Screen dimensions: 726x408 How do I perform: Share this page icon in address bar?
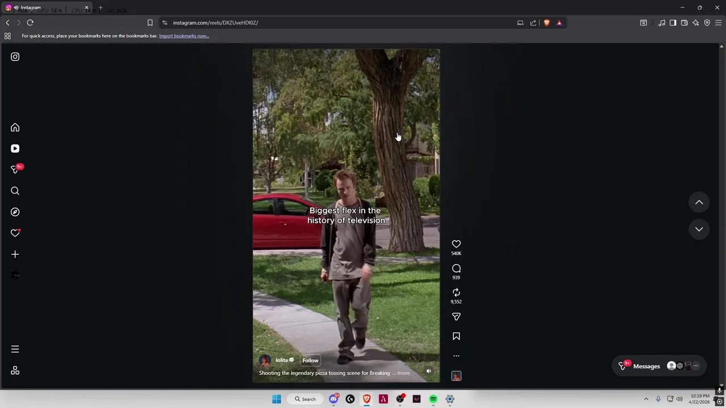click(x=533, y=23)
